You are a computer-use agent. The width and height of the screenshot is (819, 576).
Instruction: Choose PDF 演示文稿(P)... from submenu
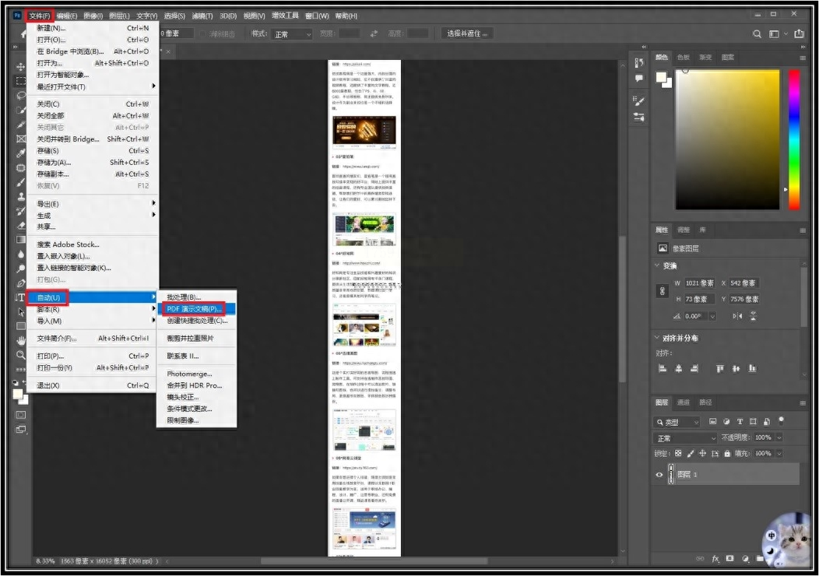[x=194, y=309]
